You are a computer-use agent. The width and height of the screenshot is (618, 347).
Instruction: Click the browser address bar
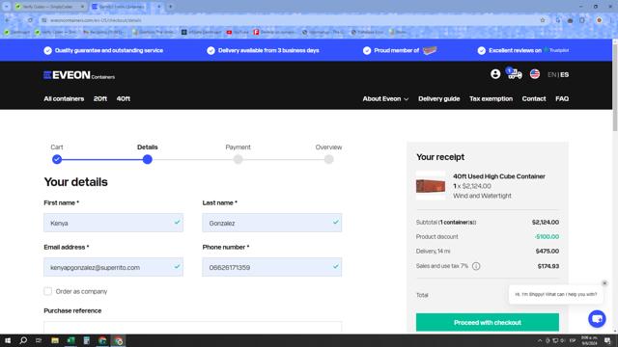click(292, 20)
